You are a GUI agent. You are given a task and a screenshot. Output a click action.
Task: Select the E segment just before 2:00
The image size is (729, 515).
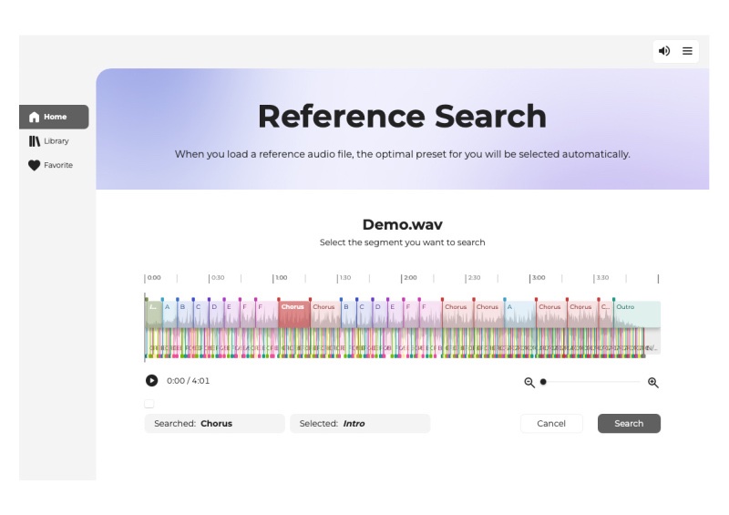click(x=395, y=314)
